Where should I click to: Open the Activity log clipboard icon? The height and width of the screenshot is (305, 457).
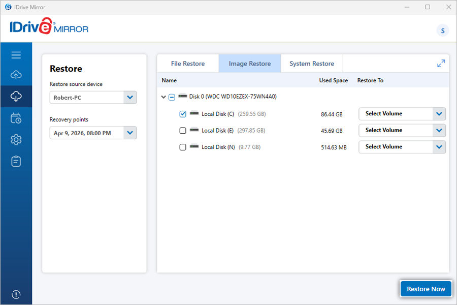tap(16, 162)
